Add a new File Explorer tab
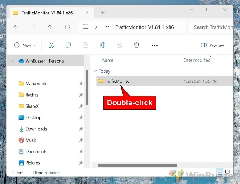The width and height of the screenshot is (240, 184). 103,13
